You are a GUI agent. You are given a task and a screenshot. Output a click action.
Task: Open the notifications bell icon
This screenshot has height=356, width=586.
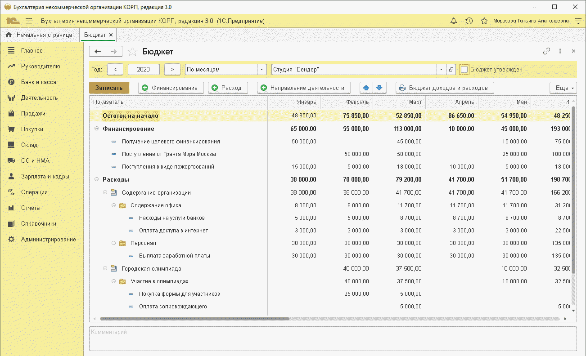click(x=454, y=21)
